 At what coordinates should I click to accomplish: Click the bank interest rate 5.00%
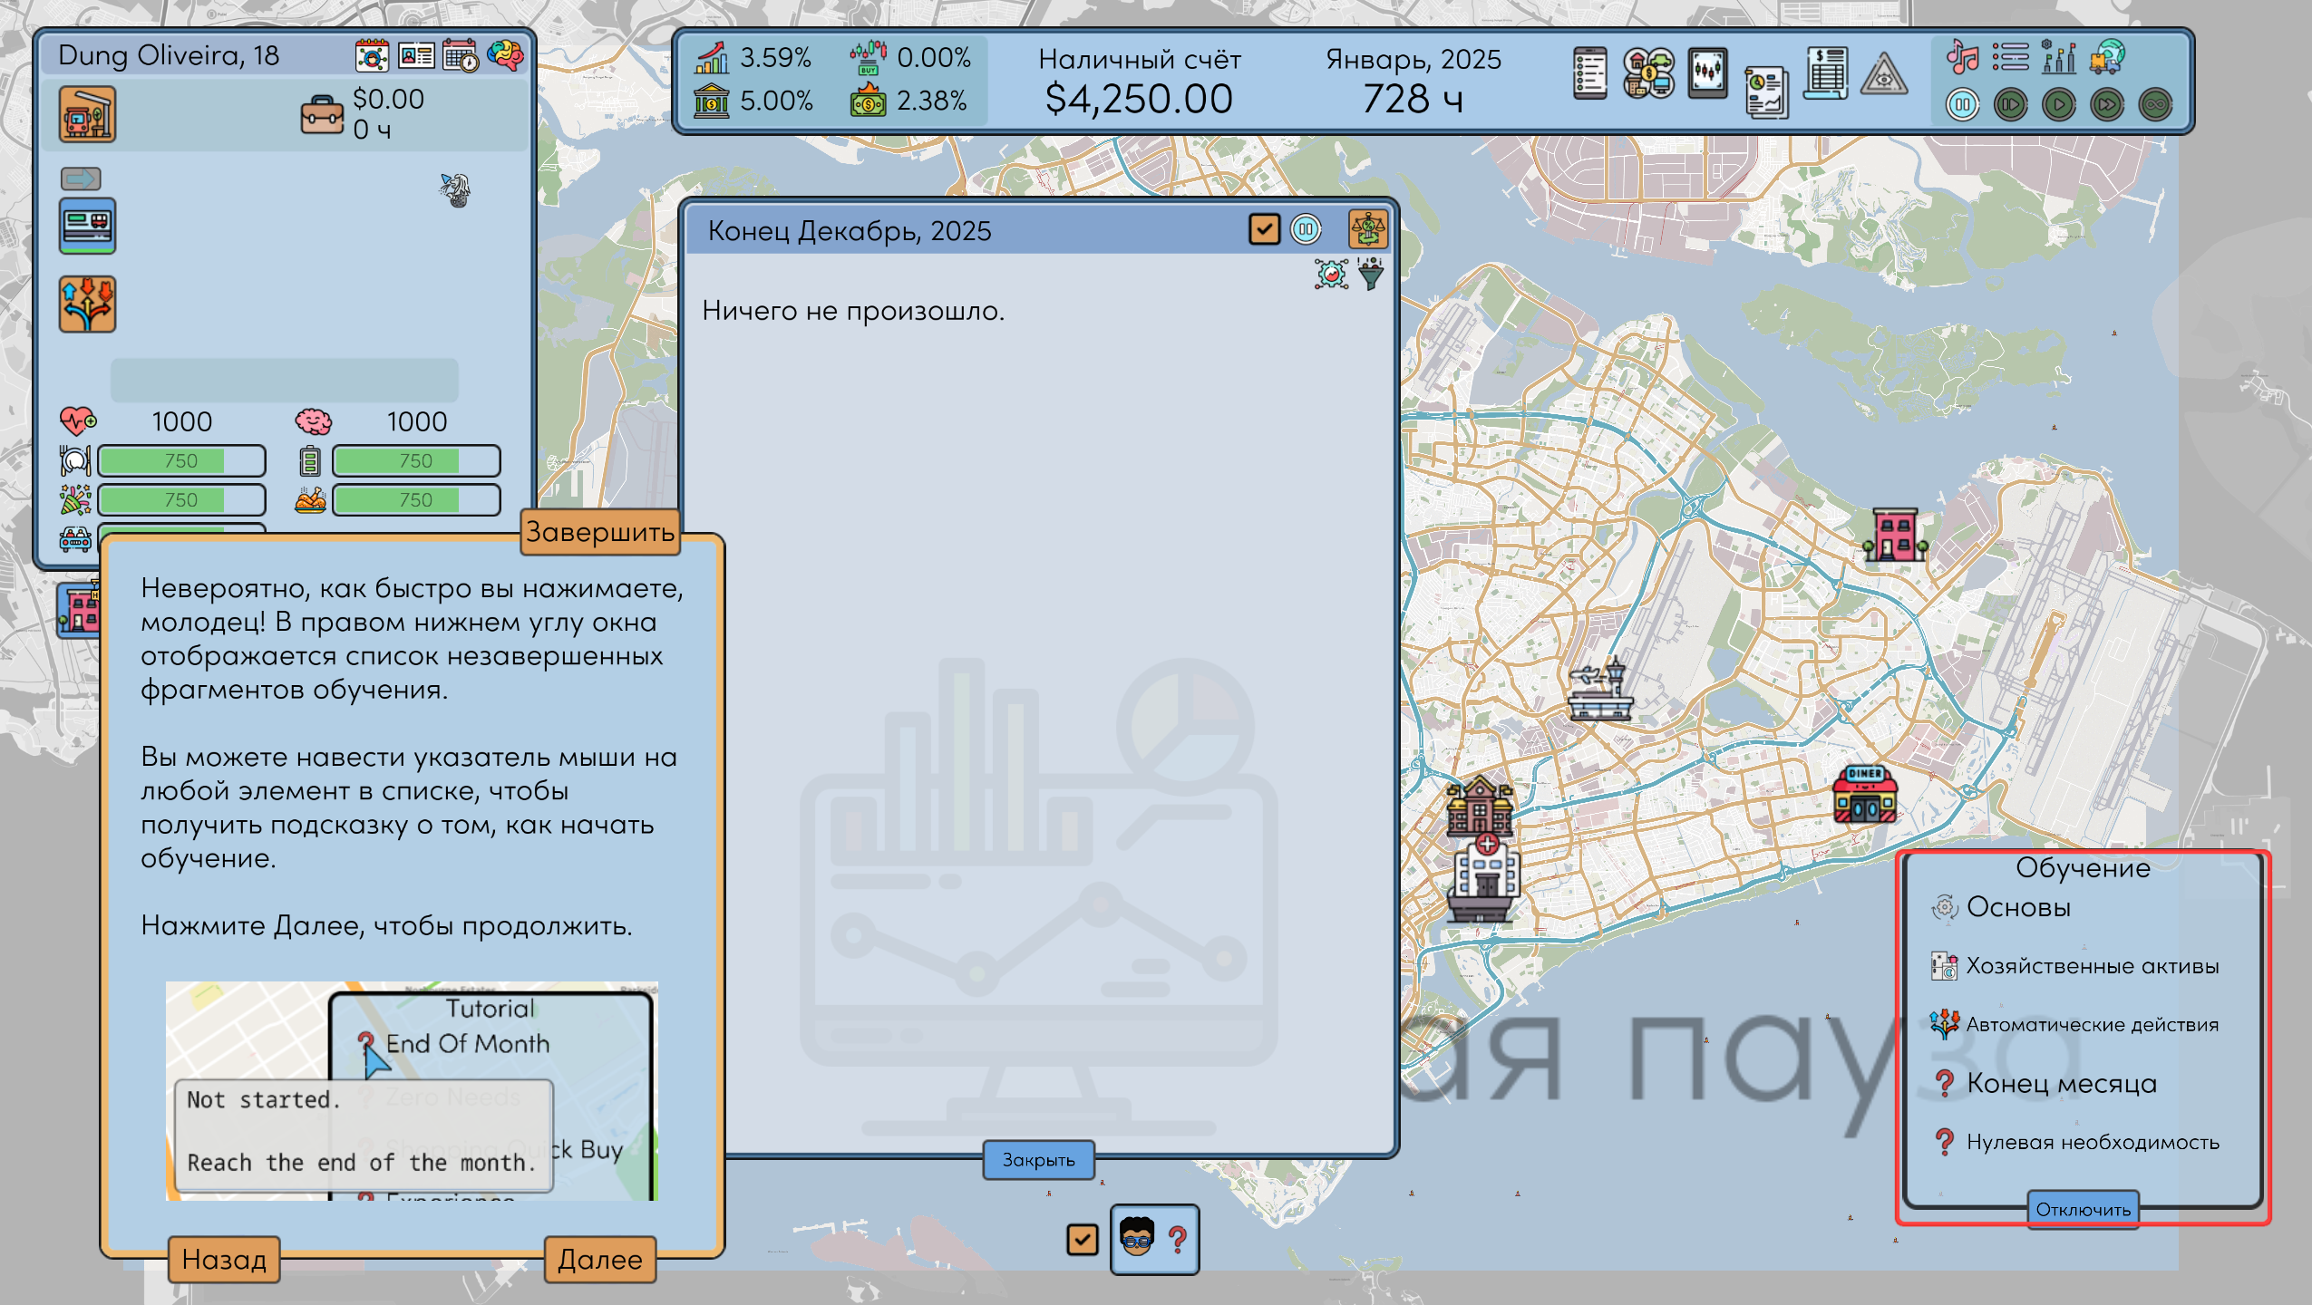click(776, 101)
